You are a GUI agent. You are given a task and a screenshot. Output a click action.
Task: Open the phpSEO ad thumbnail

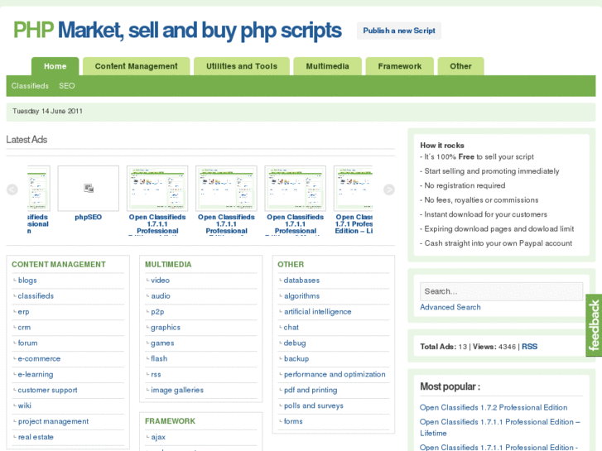[x=89, y=189]
